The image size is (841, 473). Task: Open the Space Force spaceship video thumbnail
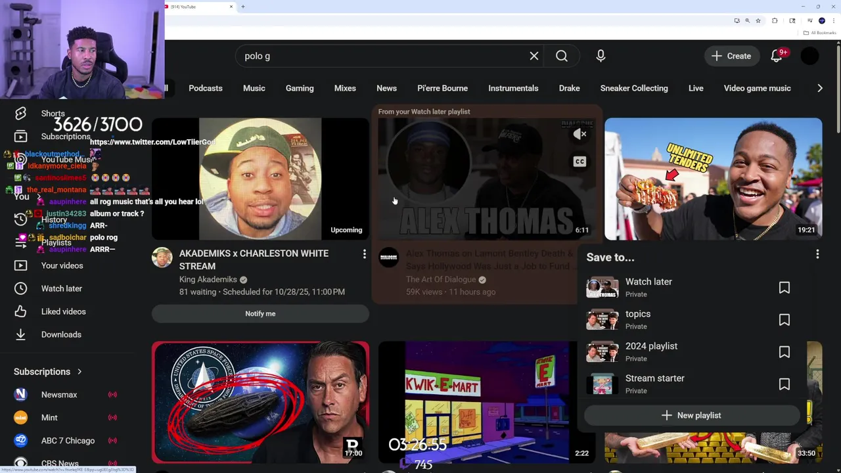(260, 402)
